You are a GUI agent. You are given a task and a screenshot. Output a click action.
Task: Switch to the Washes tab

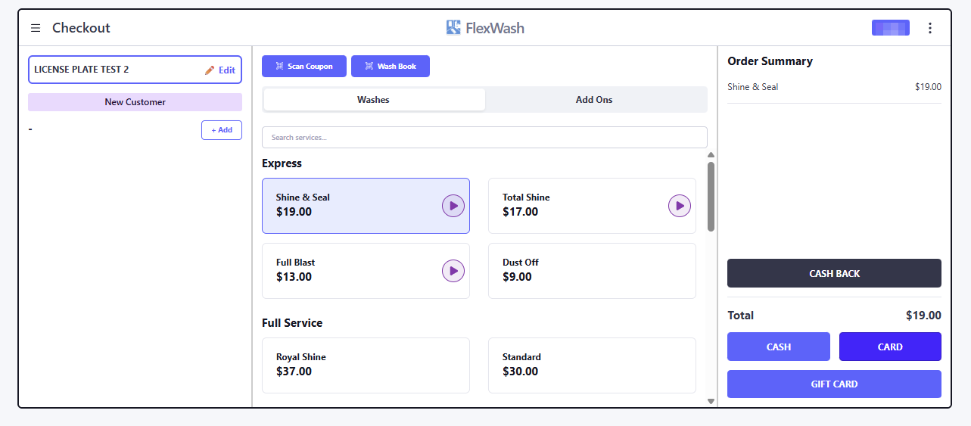click(x=374, y=100)
